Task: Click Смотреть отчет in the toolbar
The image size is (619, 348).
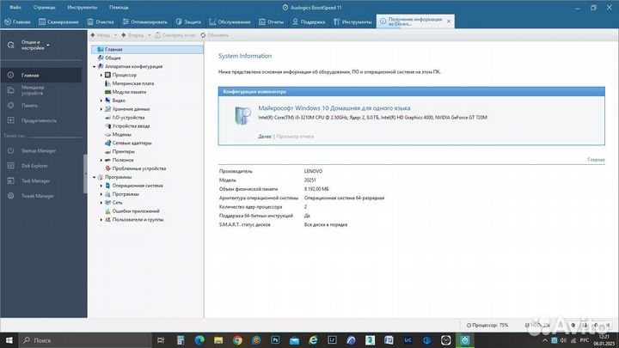Action: pos(175,35)
